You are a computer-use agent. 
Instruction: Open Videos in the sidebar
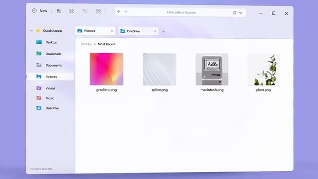[x=50, y=89]
